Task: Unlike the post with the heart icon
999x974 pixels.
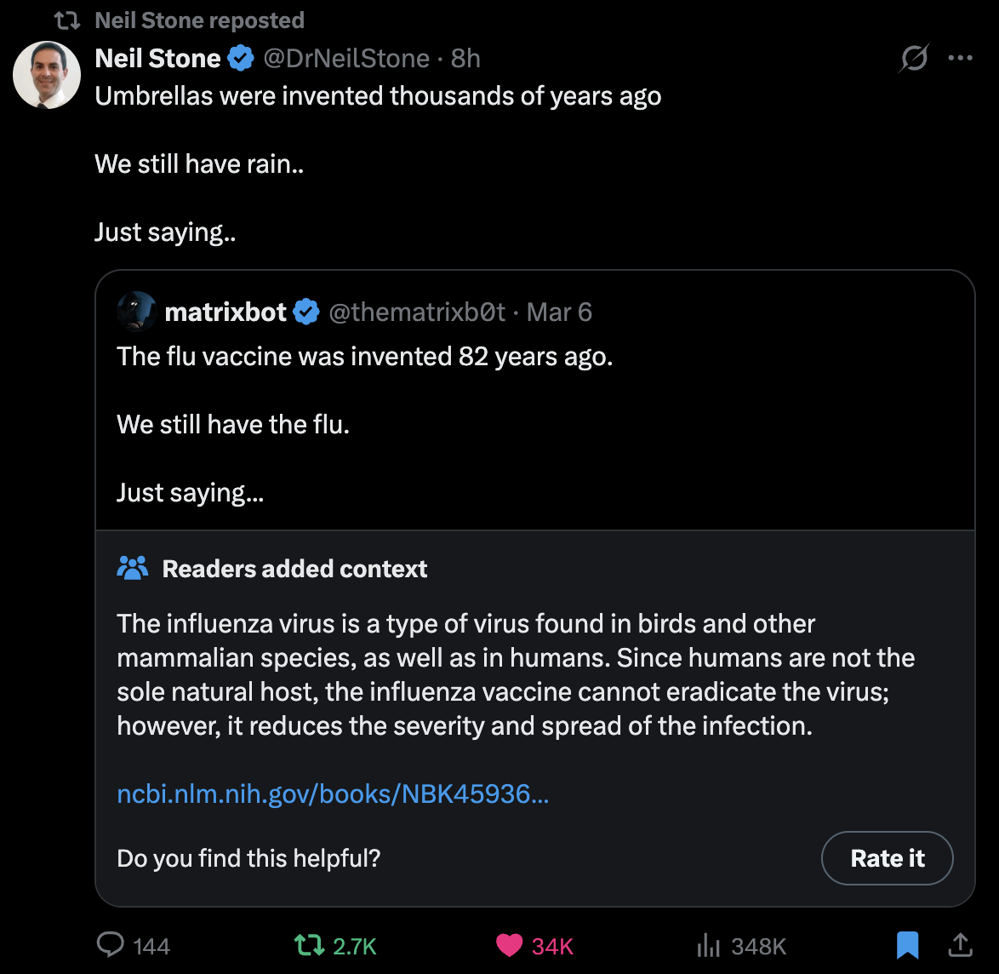Action: coord(509,945)
